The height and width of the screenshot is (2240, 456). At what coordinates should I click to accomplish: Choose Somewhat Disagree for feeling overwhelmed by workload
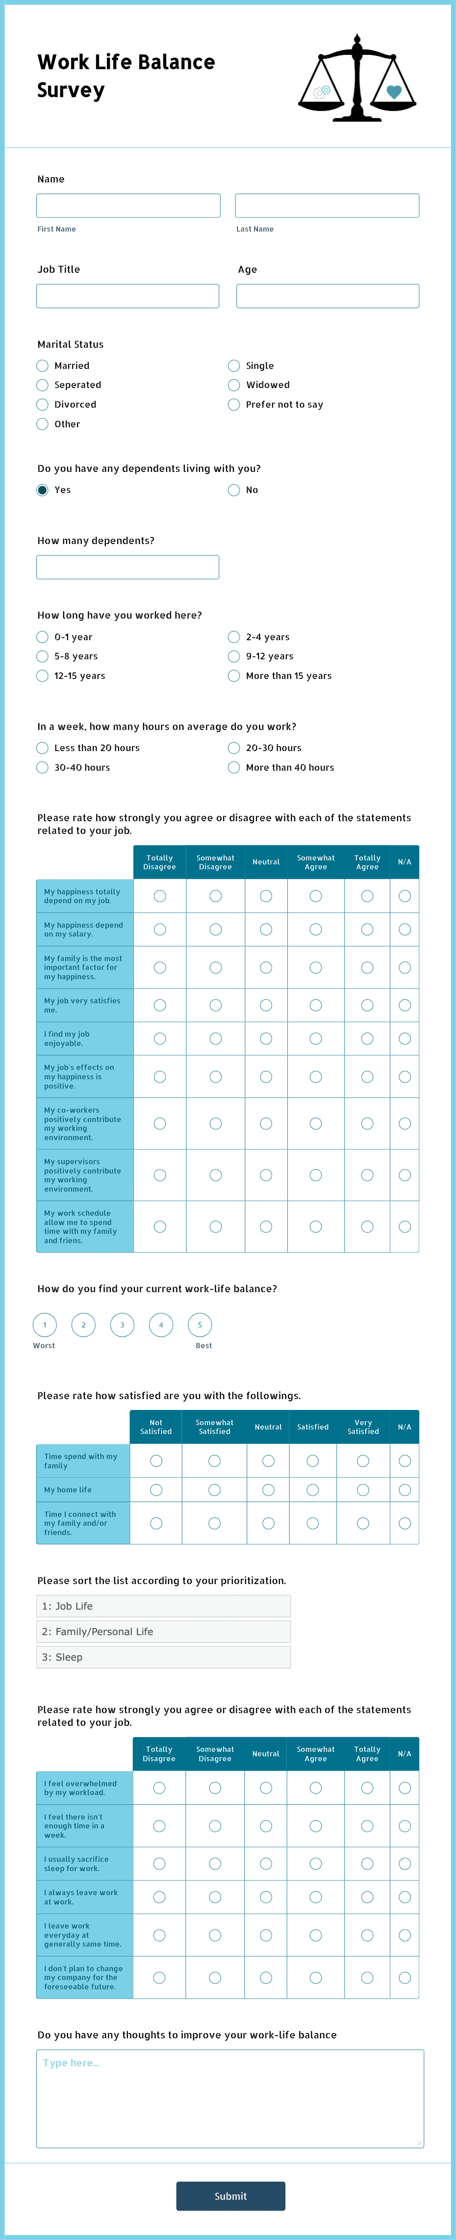tap(215, 1788)
